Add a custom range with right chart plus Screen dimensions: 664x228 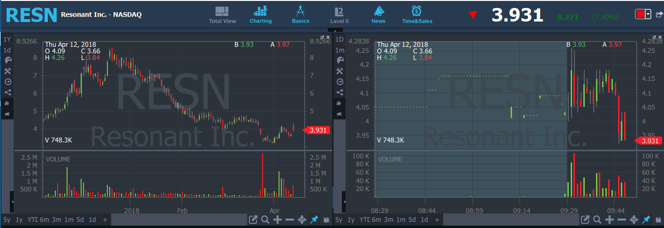click(437, 220)
